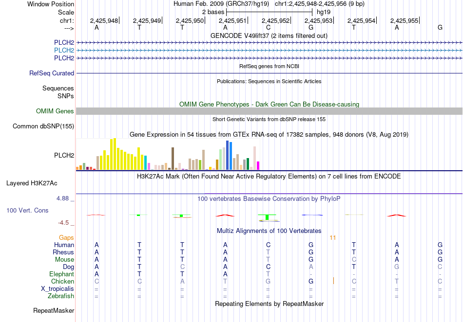Click the Mouse alignment row label
463x322 pixels.
coord(64,260)
